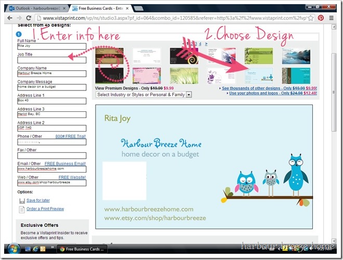Select the pink floral card design
The width and height of the screenshot is (343, 260).
pyautogui.click(x=147, y=76)
